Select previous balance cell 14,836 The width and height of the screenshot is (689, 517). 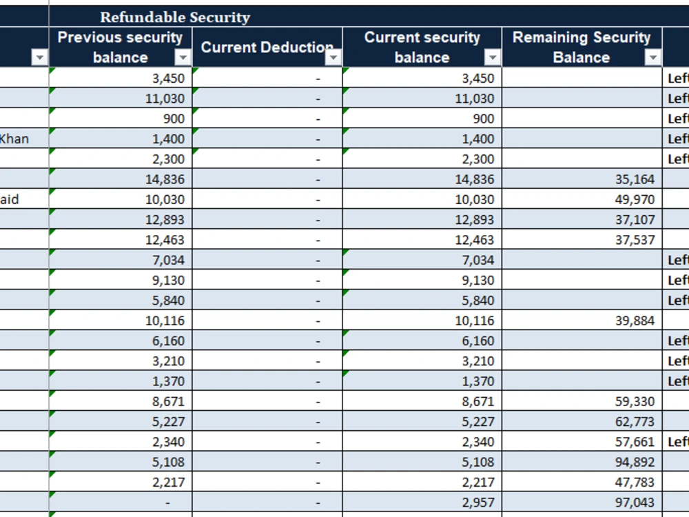121,179
